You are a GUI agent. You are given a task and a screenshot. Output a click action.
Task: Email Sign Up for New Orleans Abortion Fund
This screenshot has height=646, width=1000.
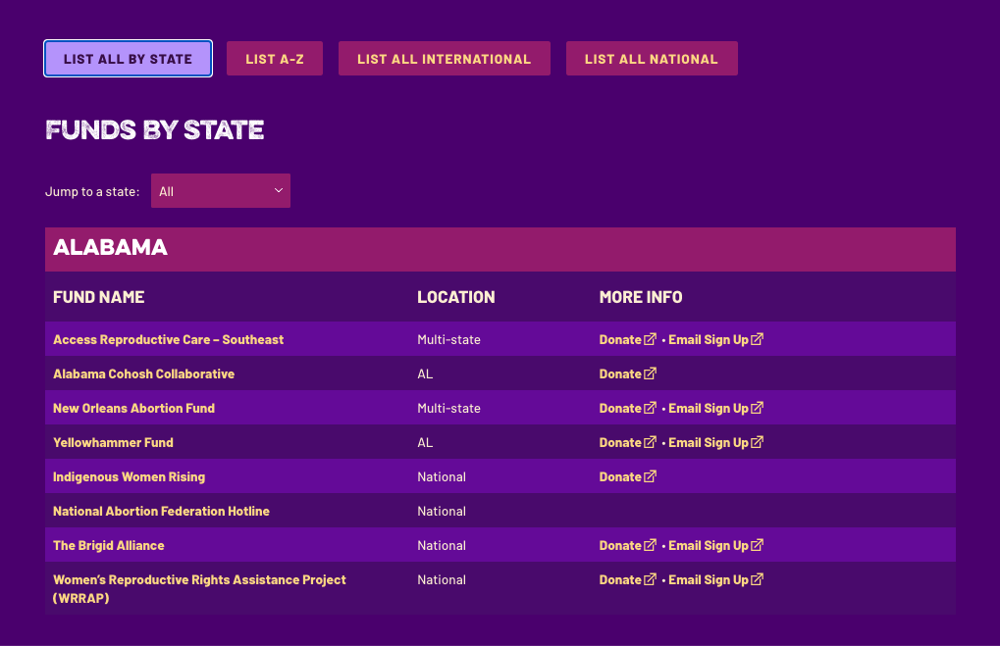click(x=715, y=409)
